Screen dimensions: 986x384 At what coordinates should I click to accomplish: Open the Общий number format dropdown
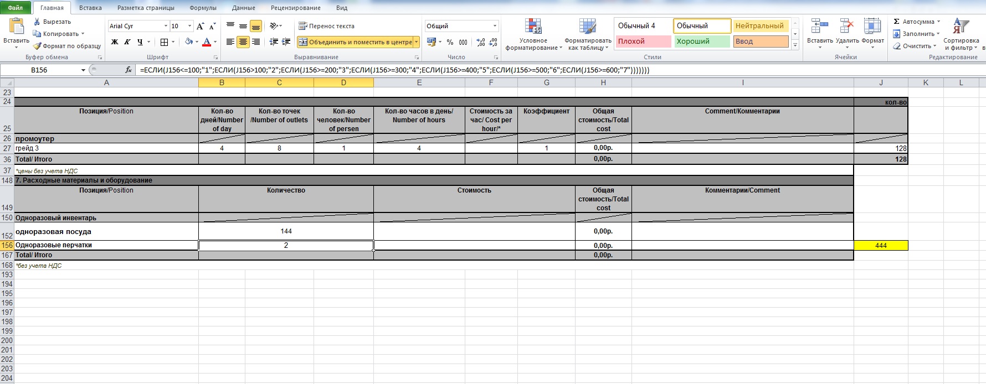pyautogui.click(x=495, y=26)
